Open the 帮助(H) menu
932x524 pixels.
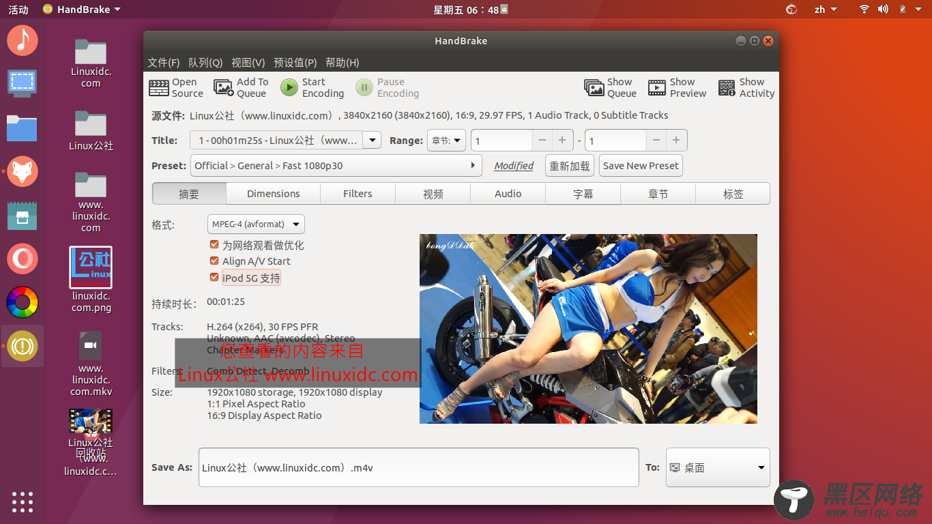coord(343,63)
